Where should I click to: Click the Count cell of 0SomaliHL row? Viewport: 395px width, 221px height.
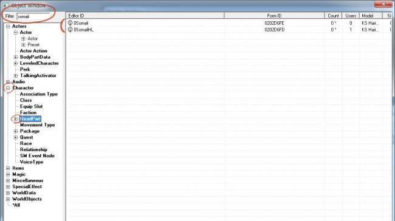coord(333,30)
